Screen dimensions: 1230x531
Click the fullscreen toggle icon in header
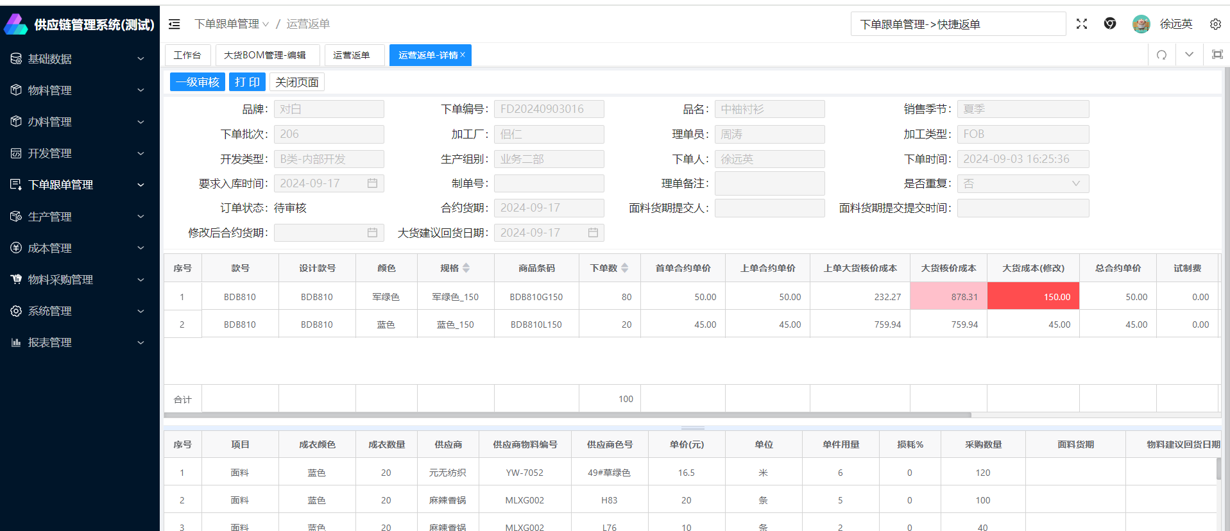(x=1082, y=24)
